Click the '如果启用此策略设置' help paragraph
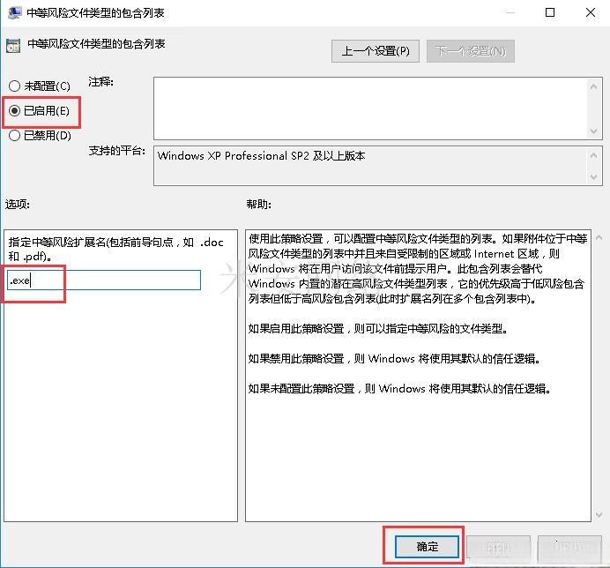 (x=377, y=329)
